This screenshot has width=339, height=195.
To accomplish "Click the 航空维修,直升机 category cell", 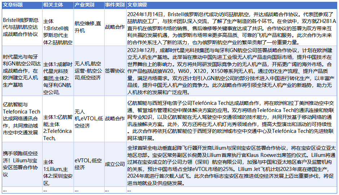I will coord(89,27).
